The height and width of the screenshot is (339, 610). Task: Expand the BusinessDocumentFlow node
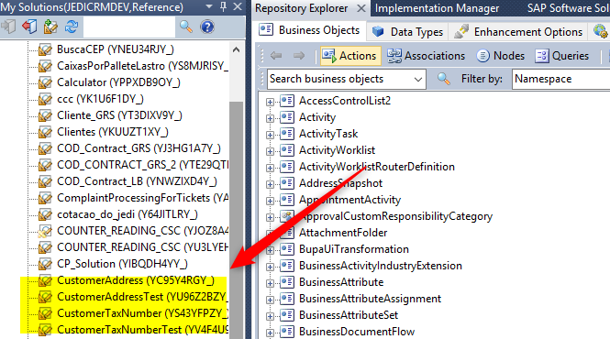coord(270,333)
